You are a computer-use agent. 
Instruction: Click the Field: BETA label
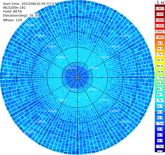[12, 11]
